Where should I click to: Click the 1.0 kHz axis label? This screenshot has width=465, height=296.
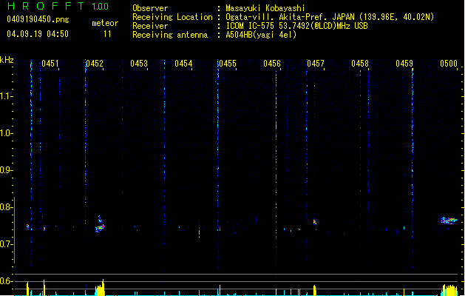[6, 133]
